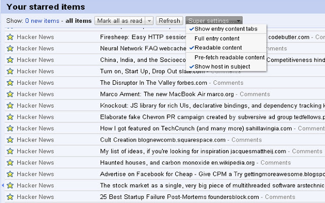This screenshot has width=325, height=203.
Task: Click Hacker News source beside Firesheep entry
Action: click(x=35, y=37)
